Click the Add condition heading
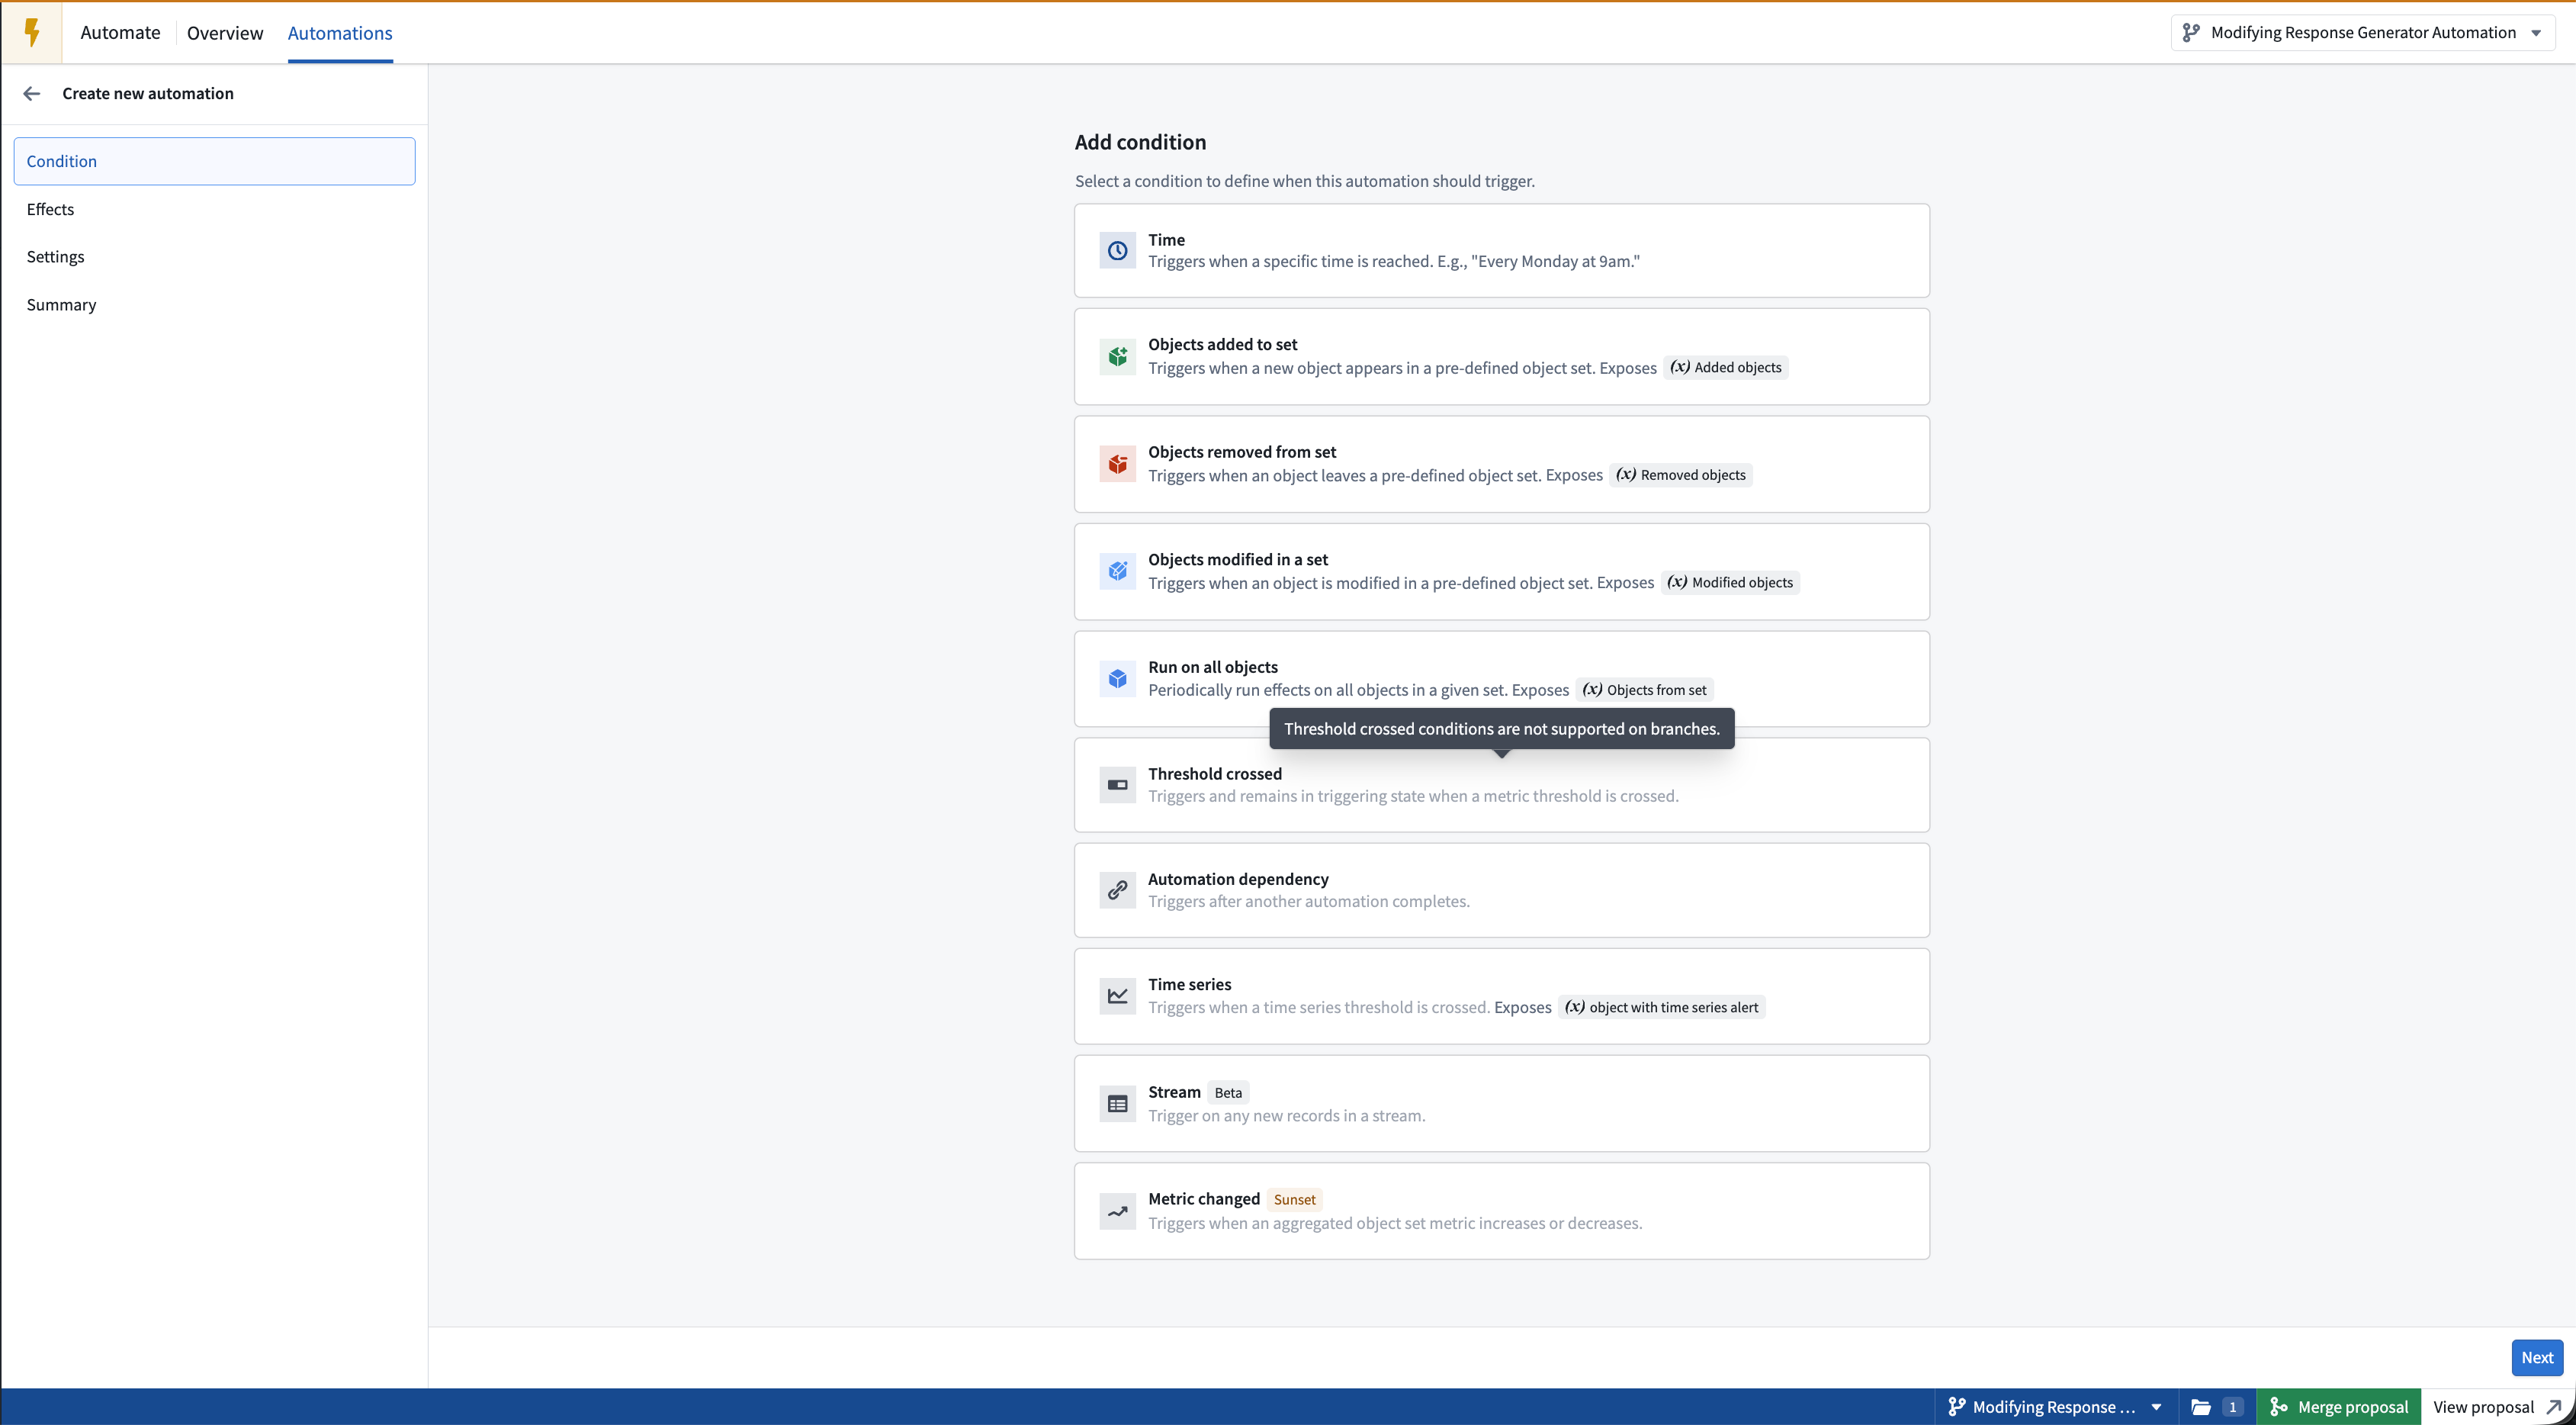The width and height of the screenshot is (2576, 1425). tap(1140, 142)
